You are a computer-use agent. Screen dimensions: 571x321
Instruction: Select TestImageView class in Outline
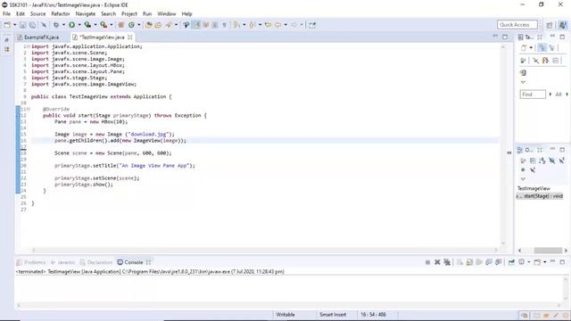pos(534,188)
